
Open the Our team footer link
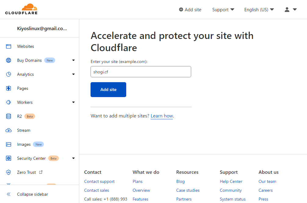tap(267, 181)
